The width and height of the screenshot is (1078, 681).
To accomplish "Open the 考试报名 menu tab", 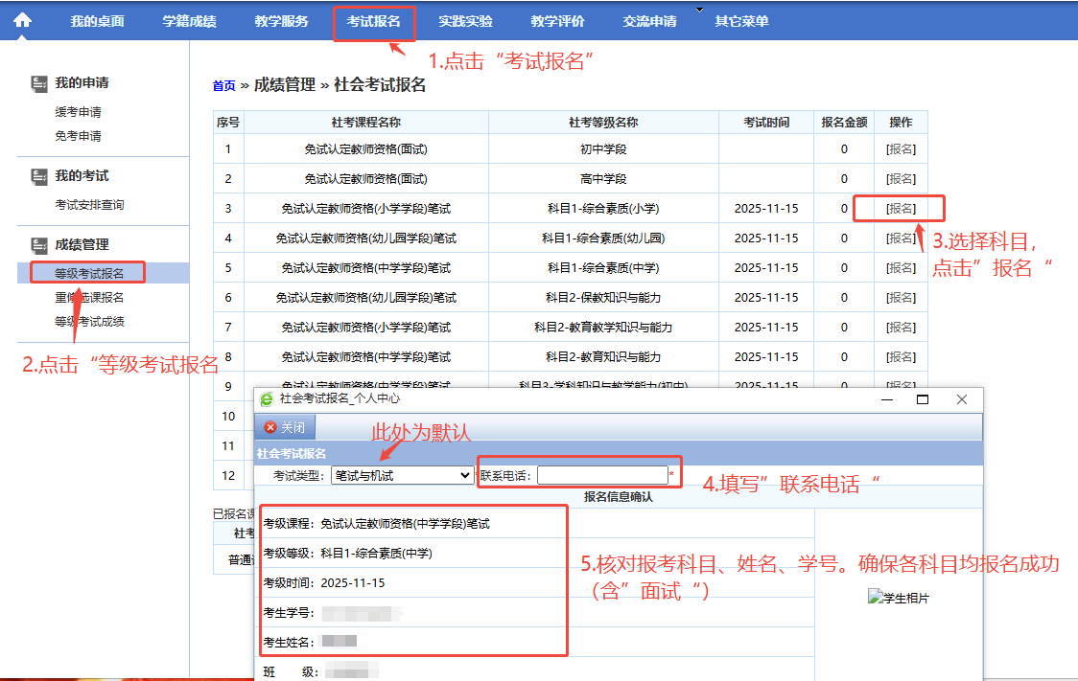I will pos(373,21).
